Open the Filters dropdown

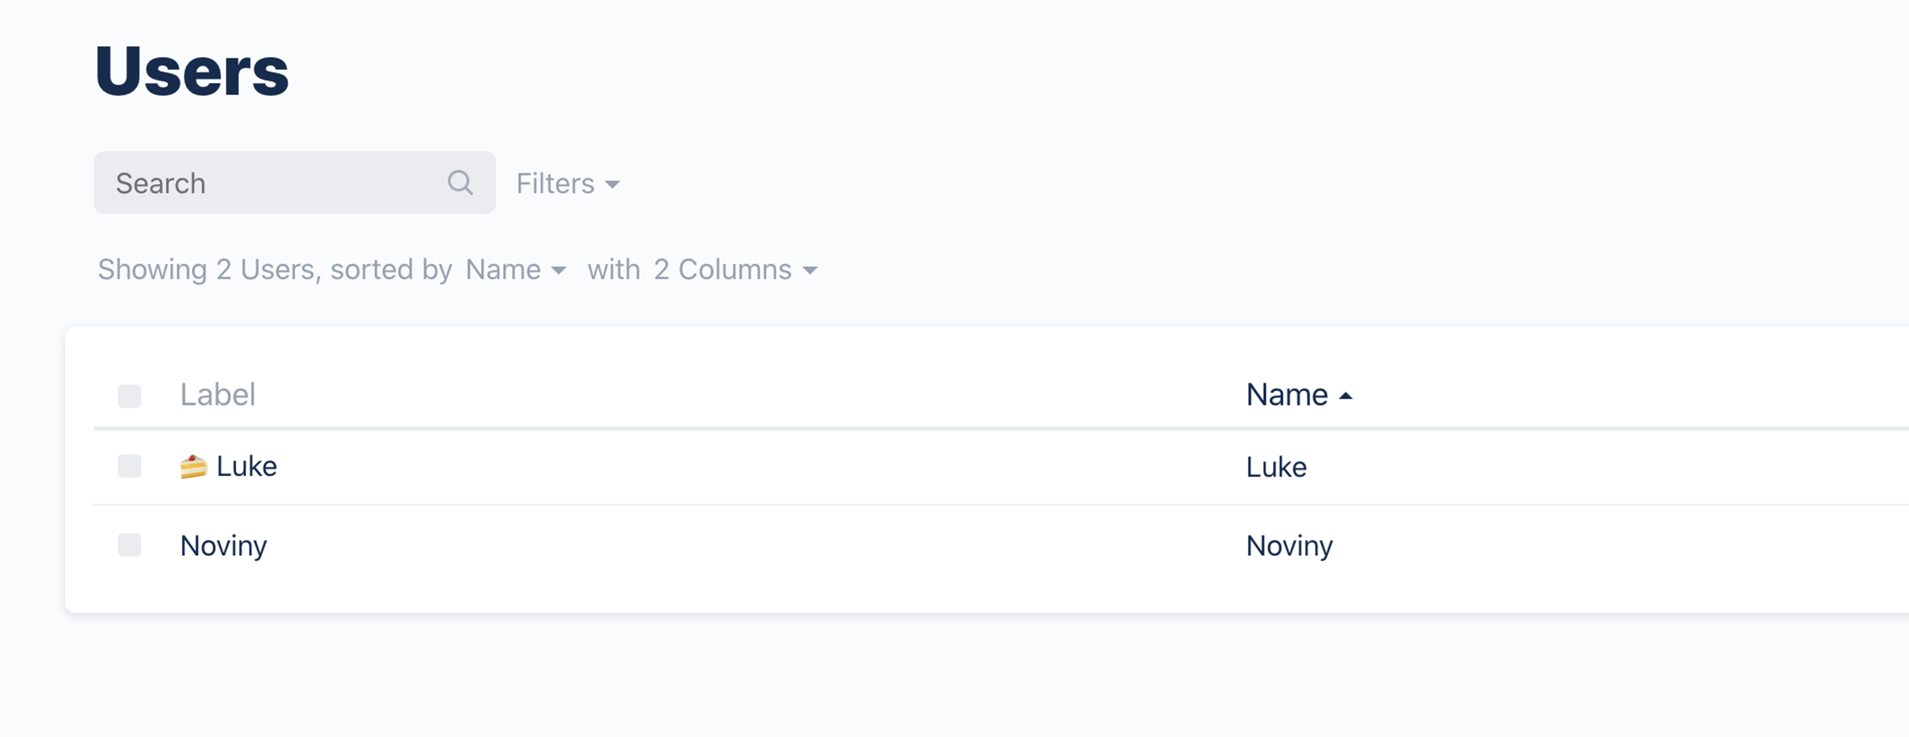click(x=556, y=184)
